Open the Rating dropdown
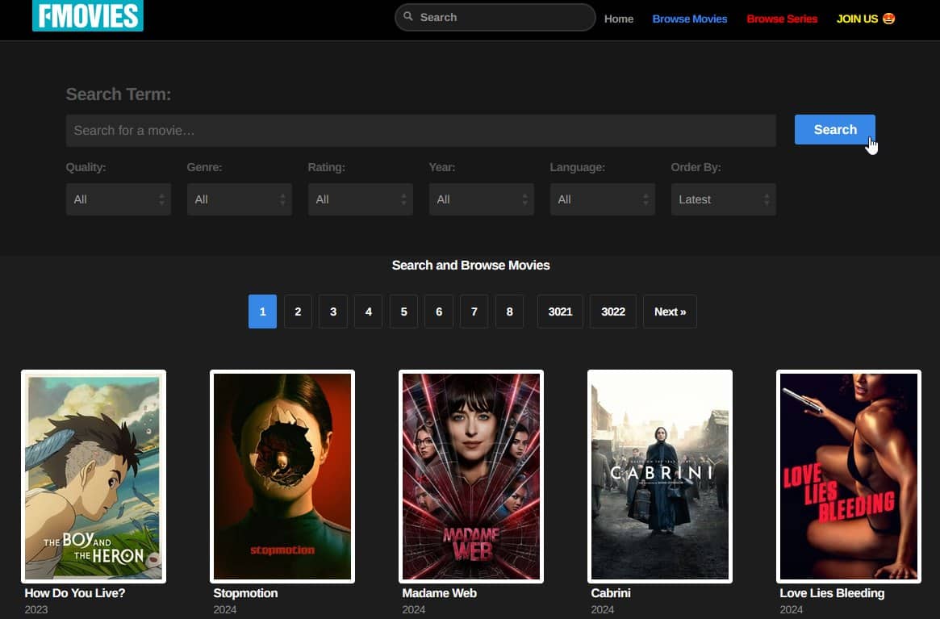Viewport: 940px width, 619px height. click(360, 199)
